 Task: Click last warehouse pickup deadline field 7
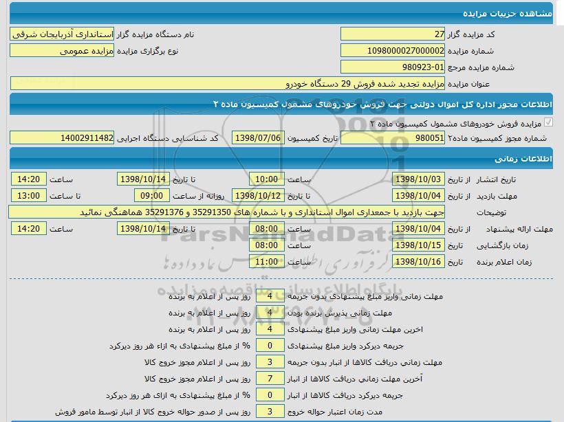pos(270,379)
